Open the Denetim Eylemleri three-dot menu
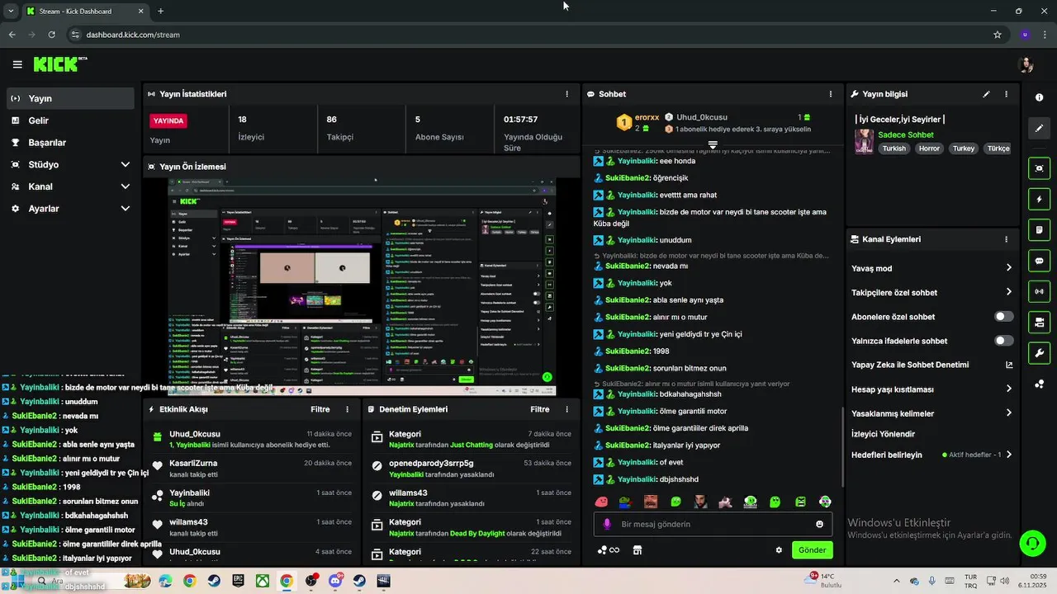 point(566,409)
